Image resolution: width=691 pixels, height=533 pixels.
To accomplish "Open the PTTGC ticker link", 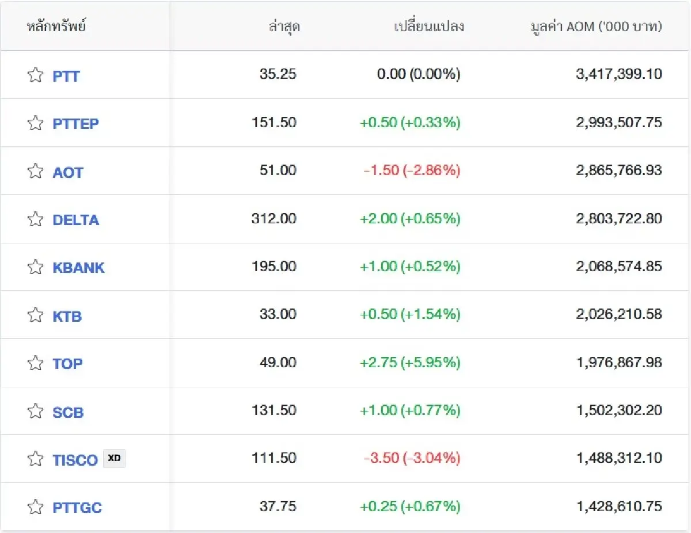I will point(77,508).
